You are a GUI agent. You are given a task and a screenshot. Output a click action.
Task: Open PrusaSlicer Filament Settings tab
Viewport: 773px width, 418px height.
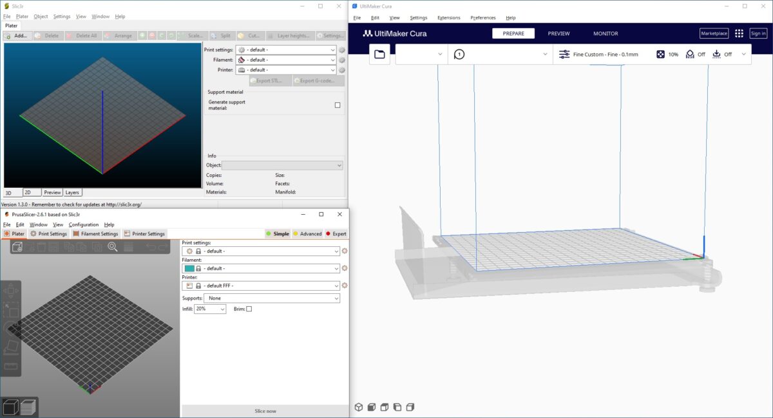click(x=95, y=234)
